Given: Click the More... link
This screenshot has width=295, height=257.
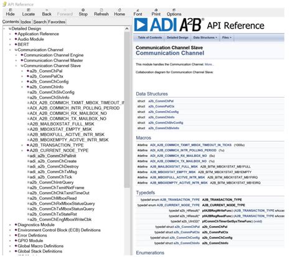Looking at the screenshot, I should [209, 65].
